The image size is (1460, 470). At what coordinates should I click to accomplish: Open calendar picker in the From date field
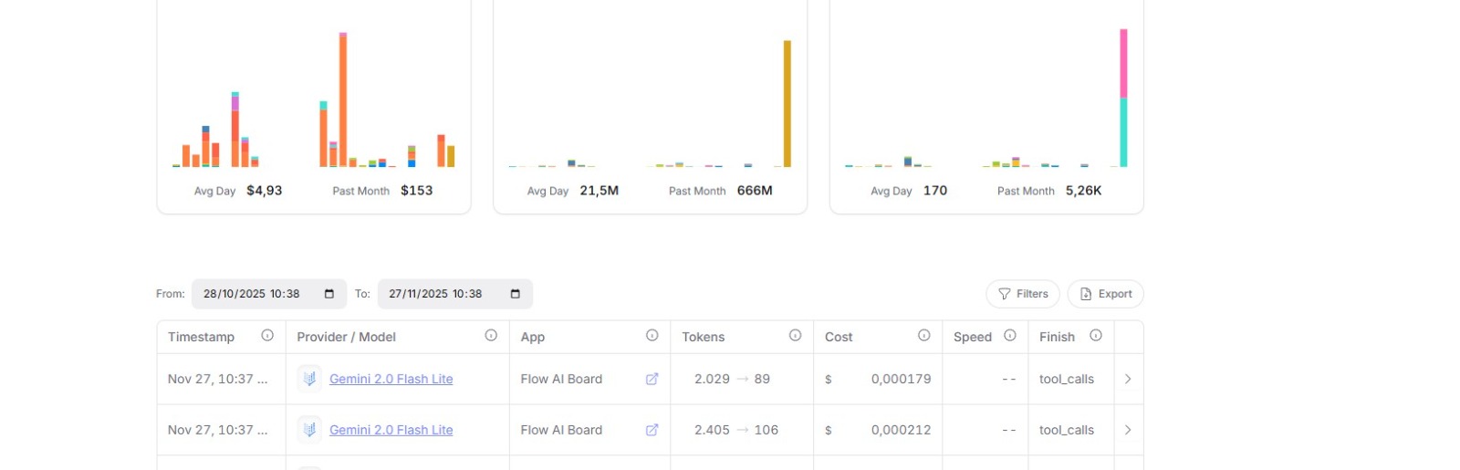[329, 294]
